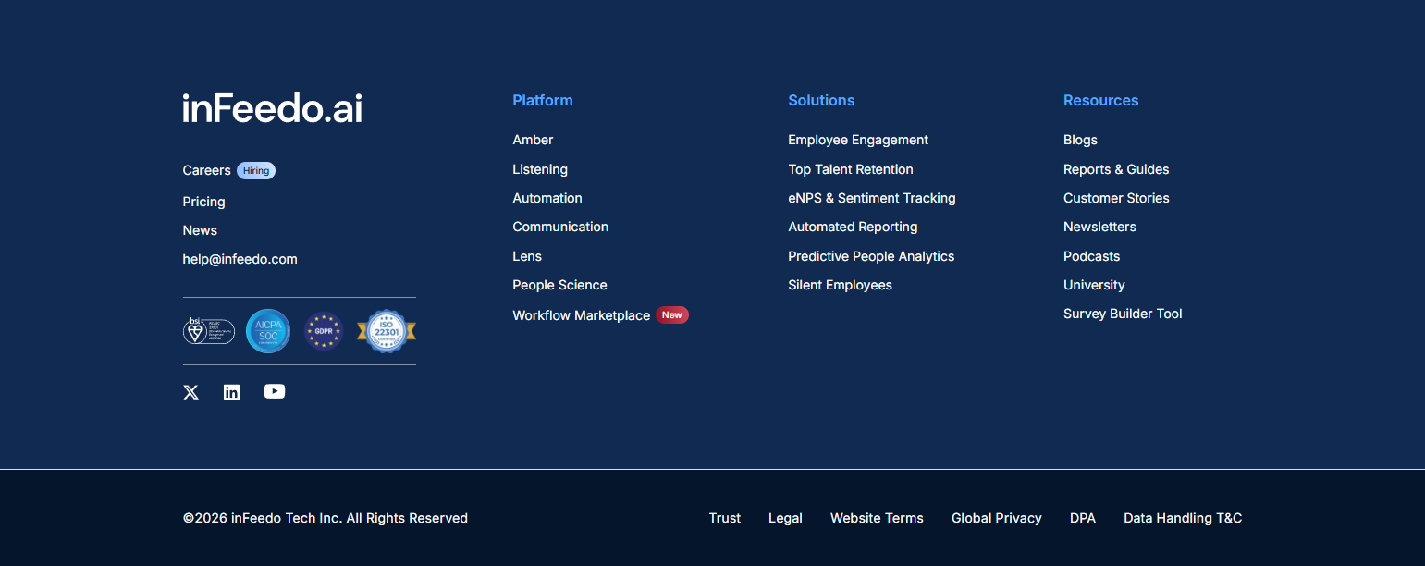The width and height of the screenshot is (1425, 566).
Task: Click the ISO 22301 certification badge
Action: [387, 331]
